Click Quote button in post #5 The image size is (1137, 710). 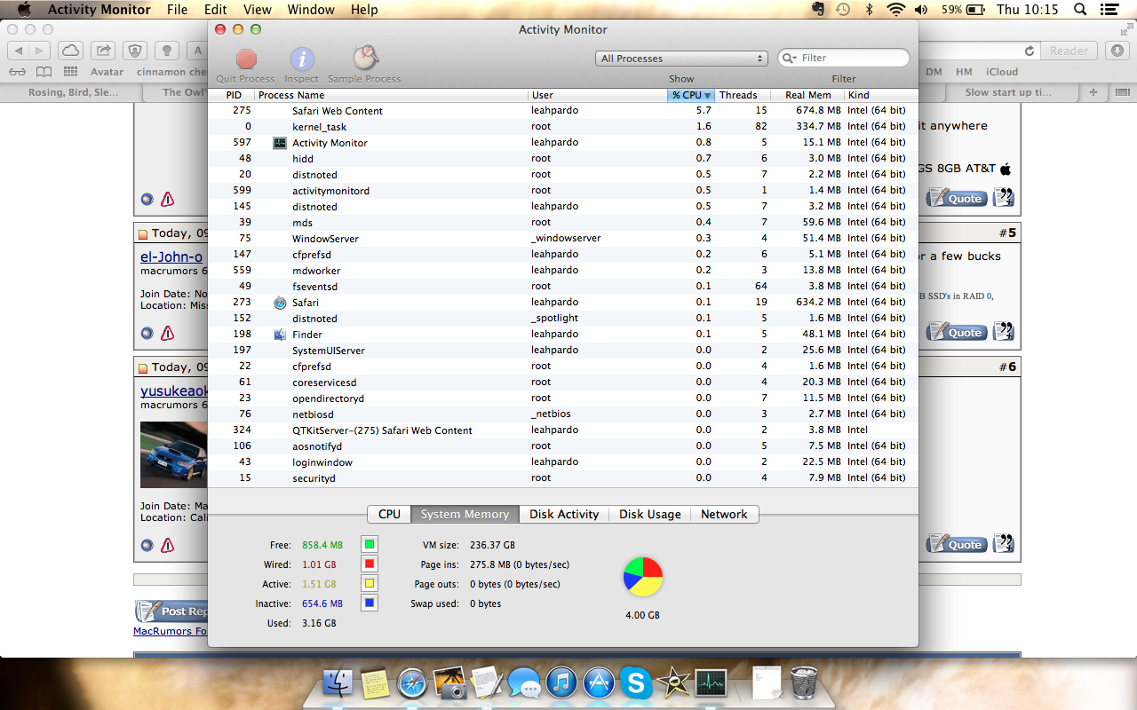[x=957, y=333]
